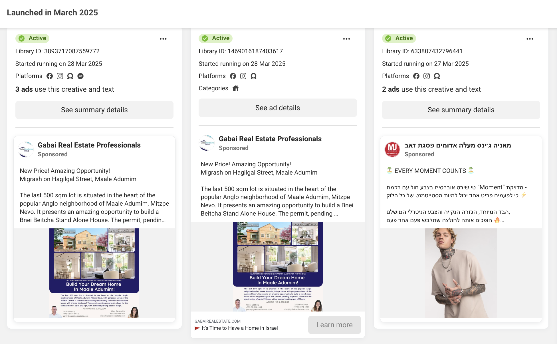Open three-dot menu on third ad card
The width and height of the screenshot is (557, 344).
530,39
